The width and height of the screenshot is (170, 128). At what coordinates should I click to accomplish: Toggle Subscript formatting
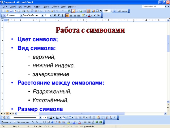[x=99, y=15]
